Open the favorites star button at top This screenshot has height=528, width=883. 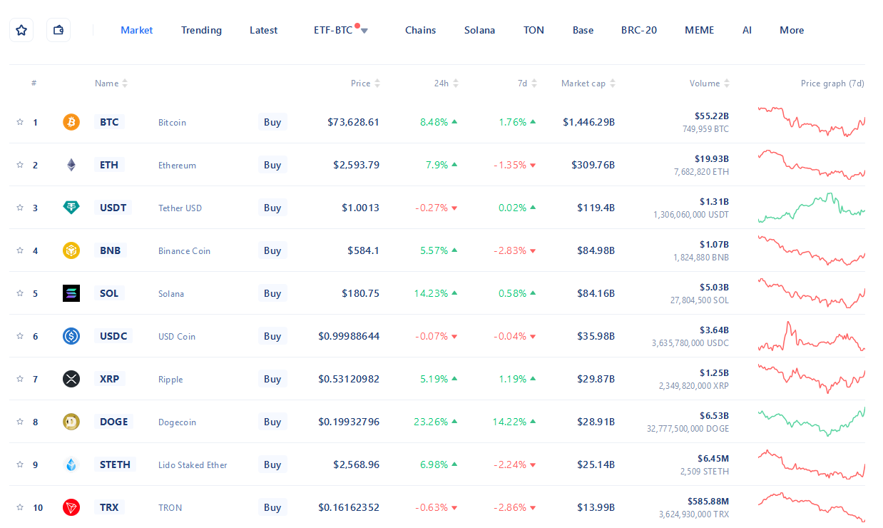[21, 30]
